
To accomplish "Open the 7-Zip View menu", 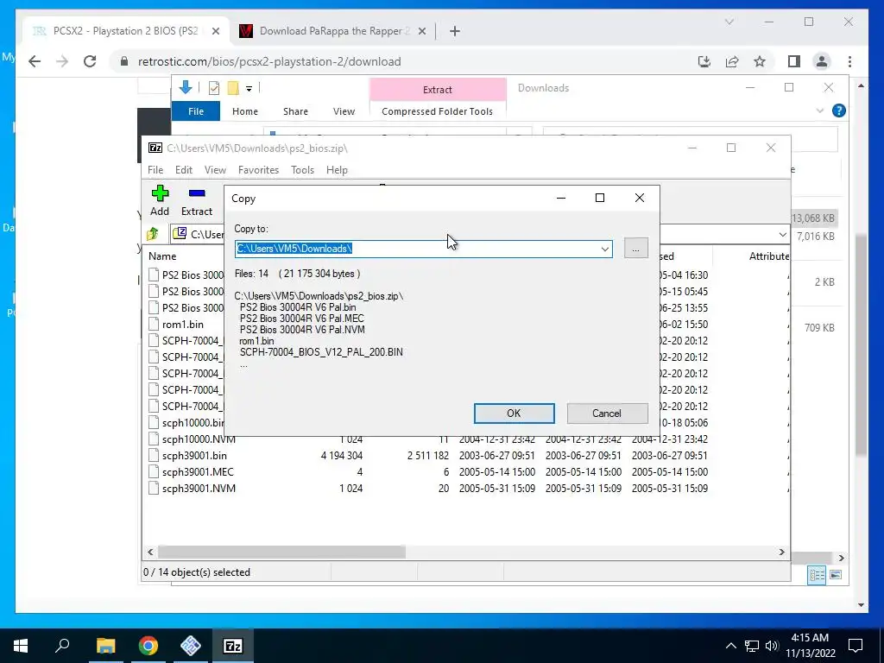I will [215, 170].
